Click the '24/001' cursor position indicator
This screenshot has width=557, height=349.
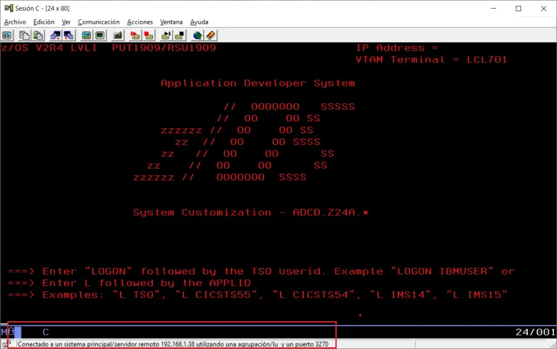point(535,333)
